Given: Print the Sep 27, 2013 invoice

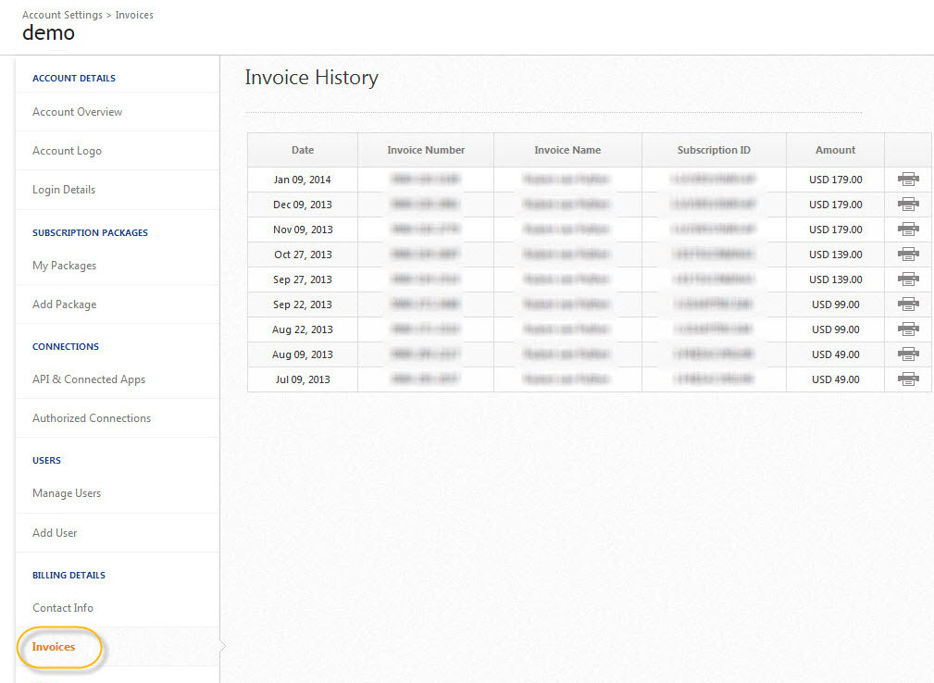Looking at the screenshot, I should 908,279.
